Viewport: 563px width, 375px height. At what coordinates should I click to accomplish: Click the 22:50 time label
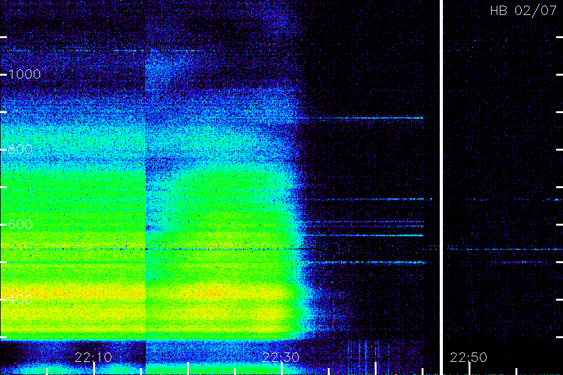469,357
